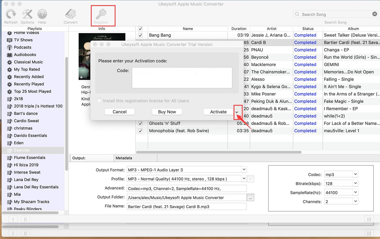Select the Davido Essentials playlist
This screenshot has width=380, height=239.
30,136
